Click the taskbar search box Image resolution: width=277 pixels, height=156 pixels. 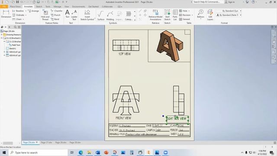pos(38,153)
